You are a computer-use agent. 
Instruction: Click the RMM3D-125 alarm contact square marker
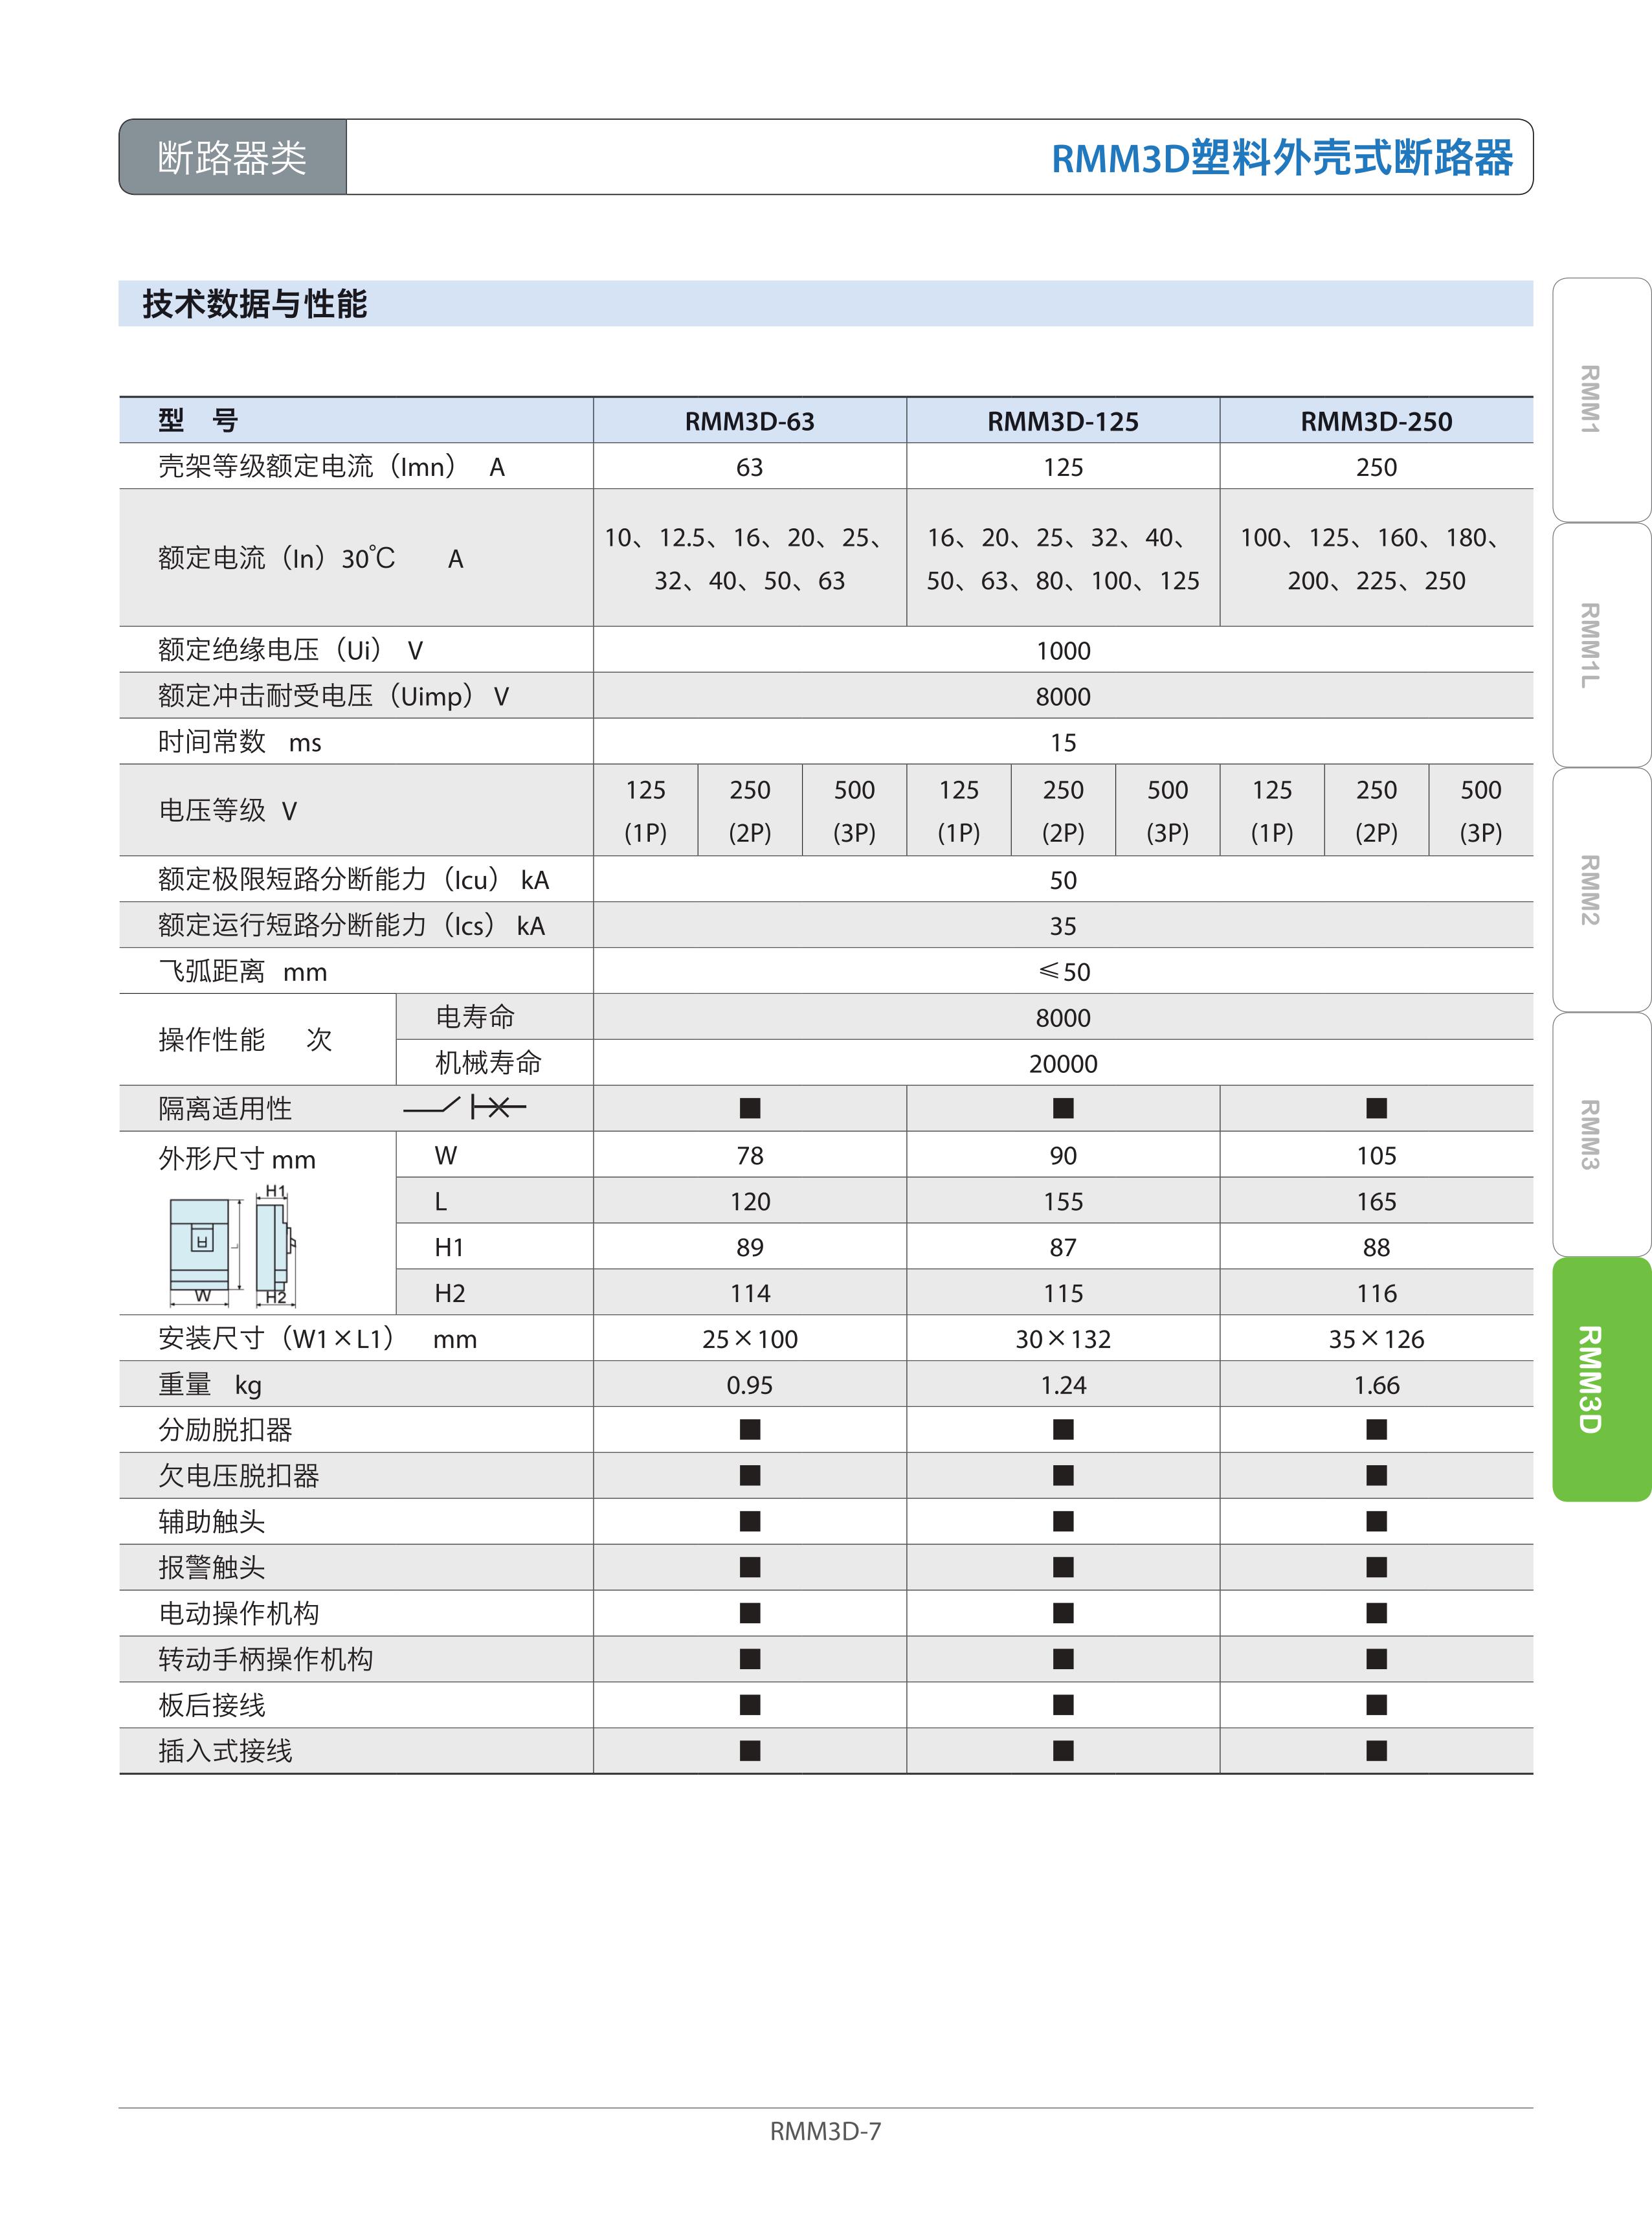[x=1063, y=1567]
